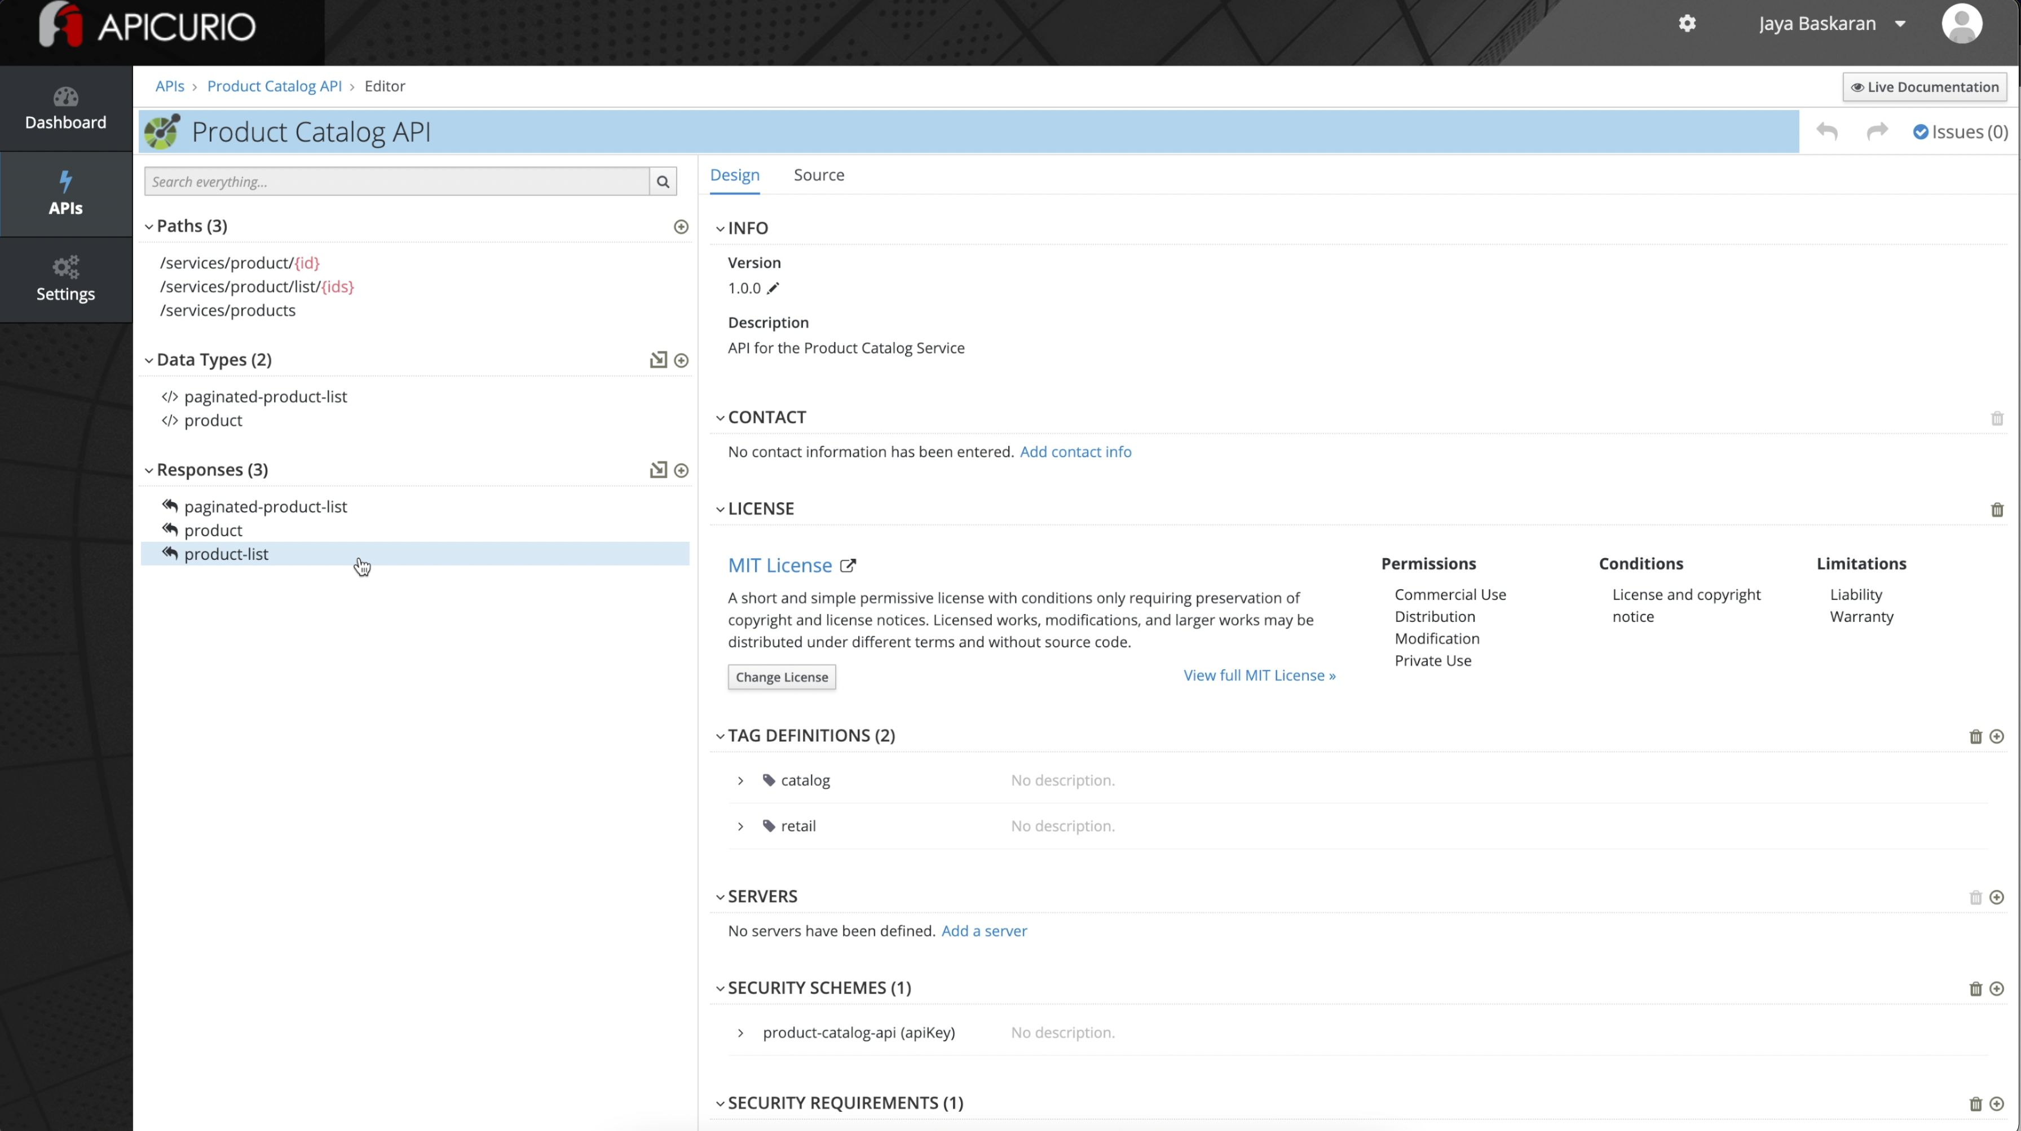Image resolution: width=2021 pixels, height=1131 pixels.
Task: Select path /services/product/list/{ids}
Action: pos(257,287)
